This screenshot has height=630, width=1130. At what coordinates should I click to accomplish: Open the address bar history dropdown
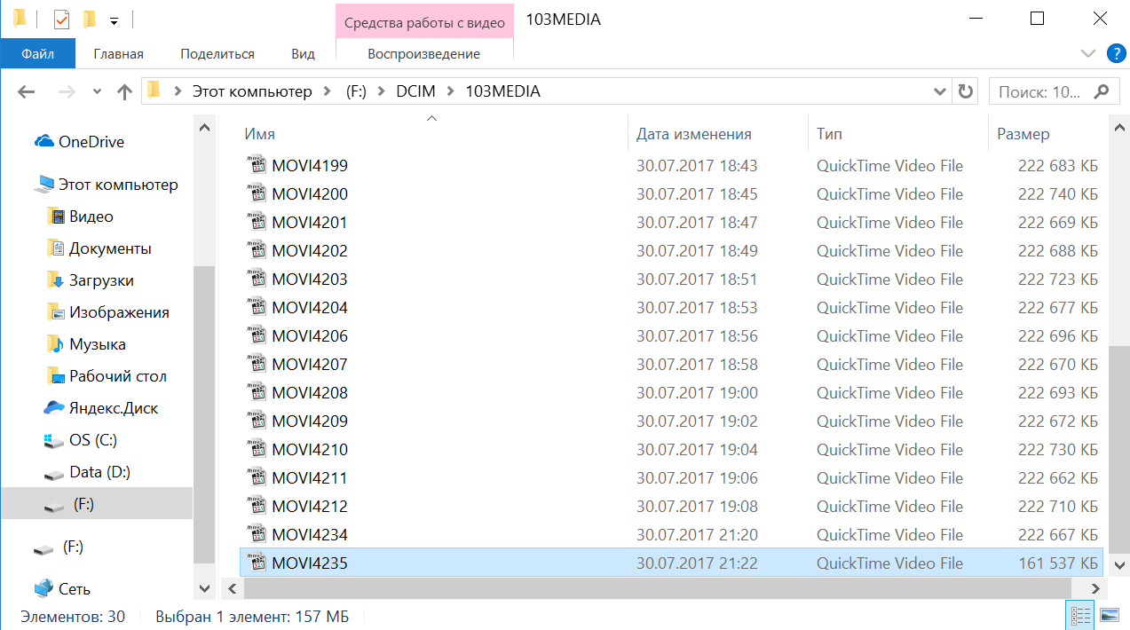(x=941, y=91)
